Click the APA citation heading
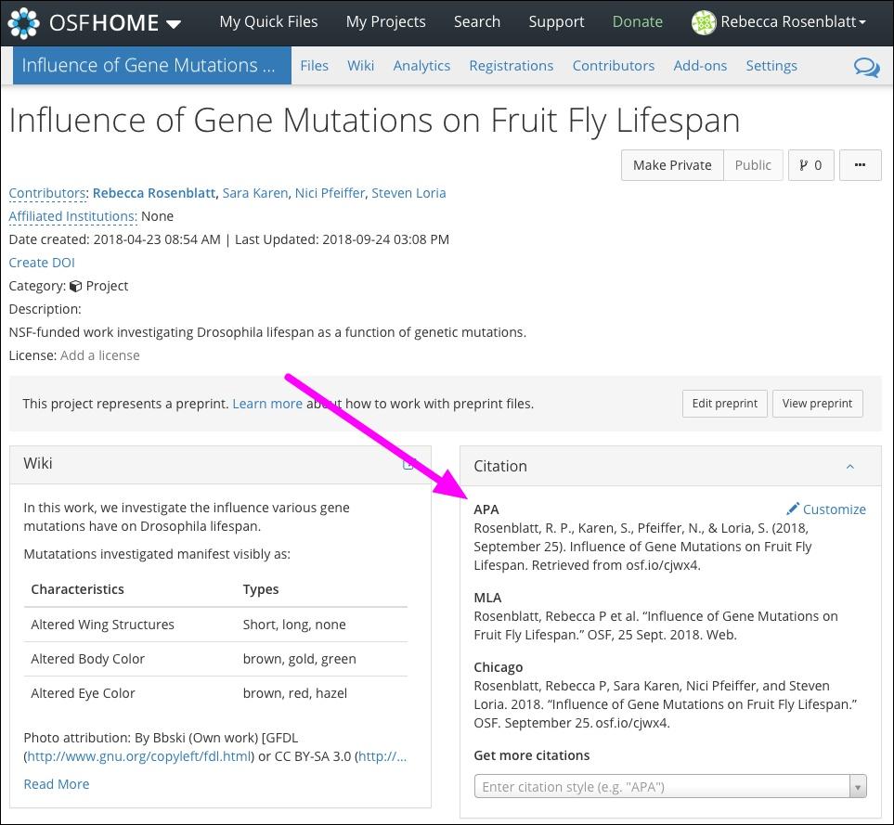Image resolution: width=894 pixels, height=825 pixels. [x=486, y=509]
